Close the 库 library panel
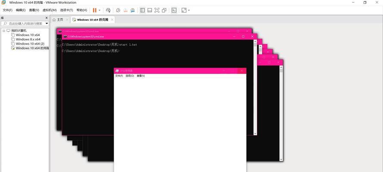The image size is (383, 172). click(x=47, y=18)
